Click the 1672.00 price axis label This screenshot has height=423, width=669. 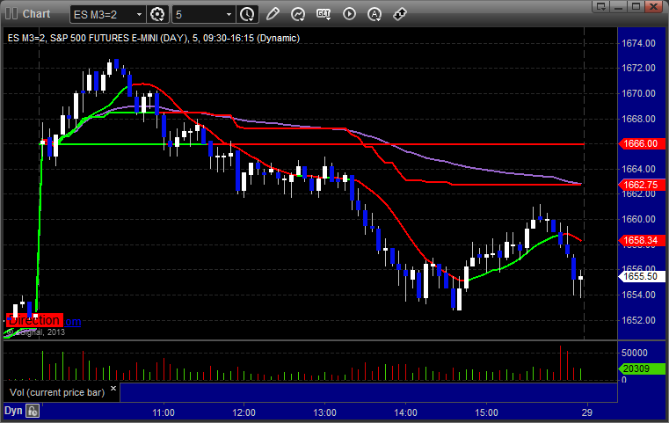coord(638,68)
